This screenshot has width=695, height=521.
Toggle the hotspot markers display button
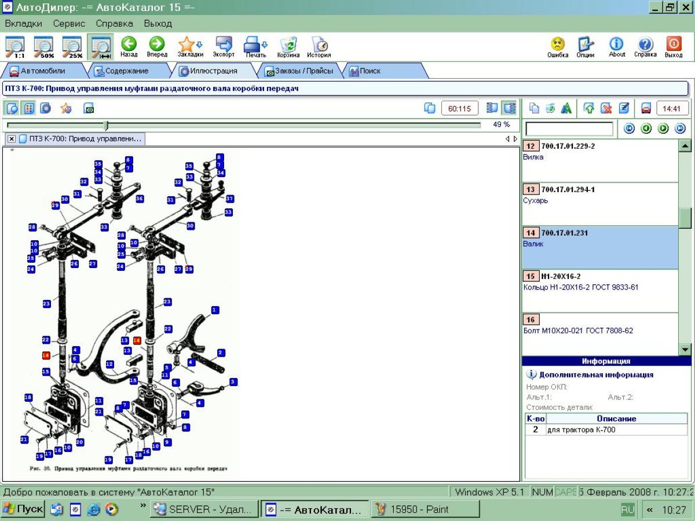(x=29, y=108)
